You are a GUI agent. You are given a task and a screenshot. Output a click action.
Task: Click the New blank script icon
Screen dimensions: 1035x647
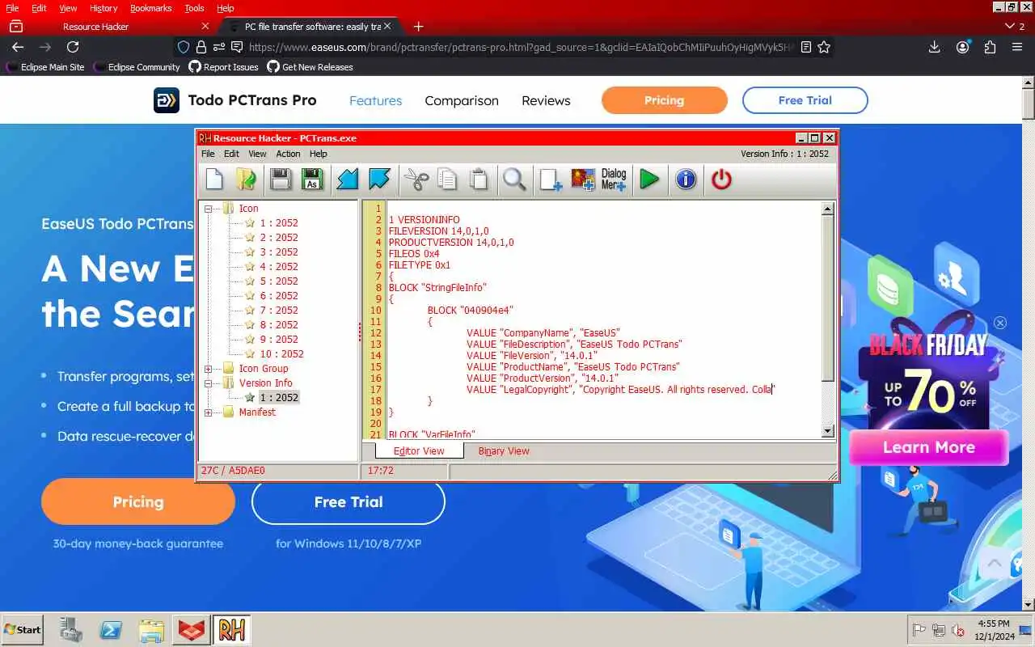(x=214, y=179)
